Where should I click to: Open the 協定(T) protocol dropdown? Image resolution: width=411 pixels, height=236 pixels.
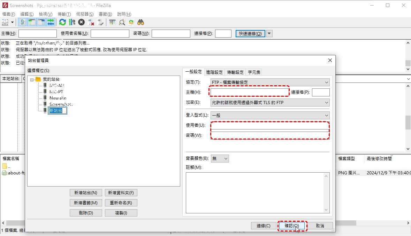270,82
